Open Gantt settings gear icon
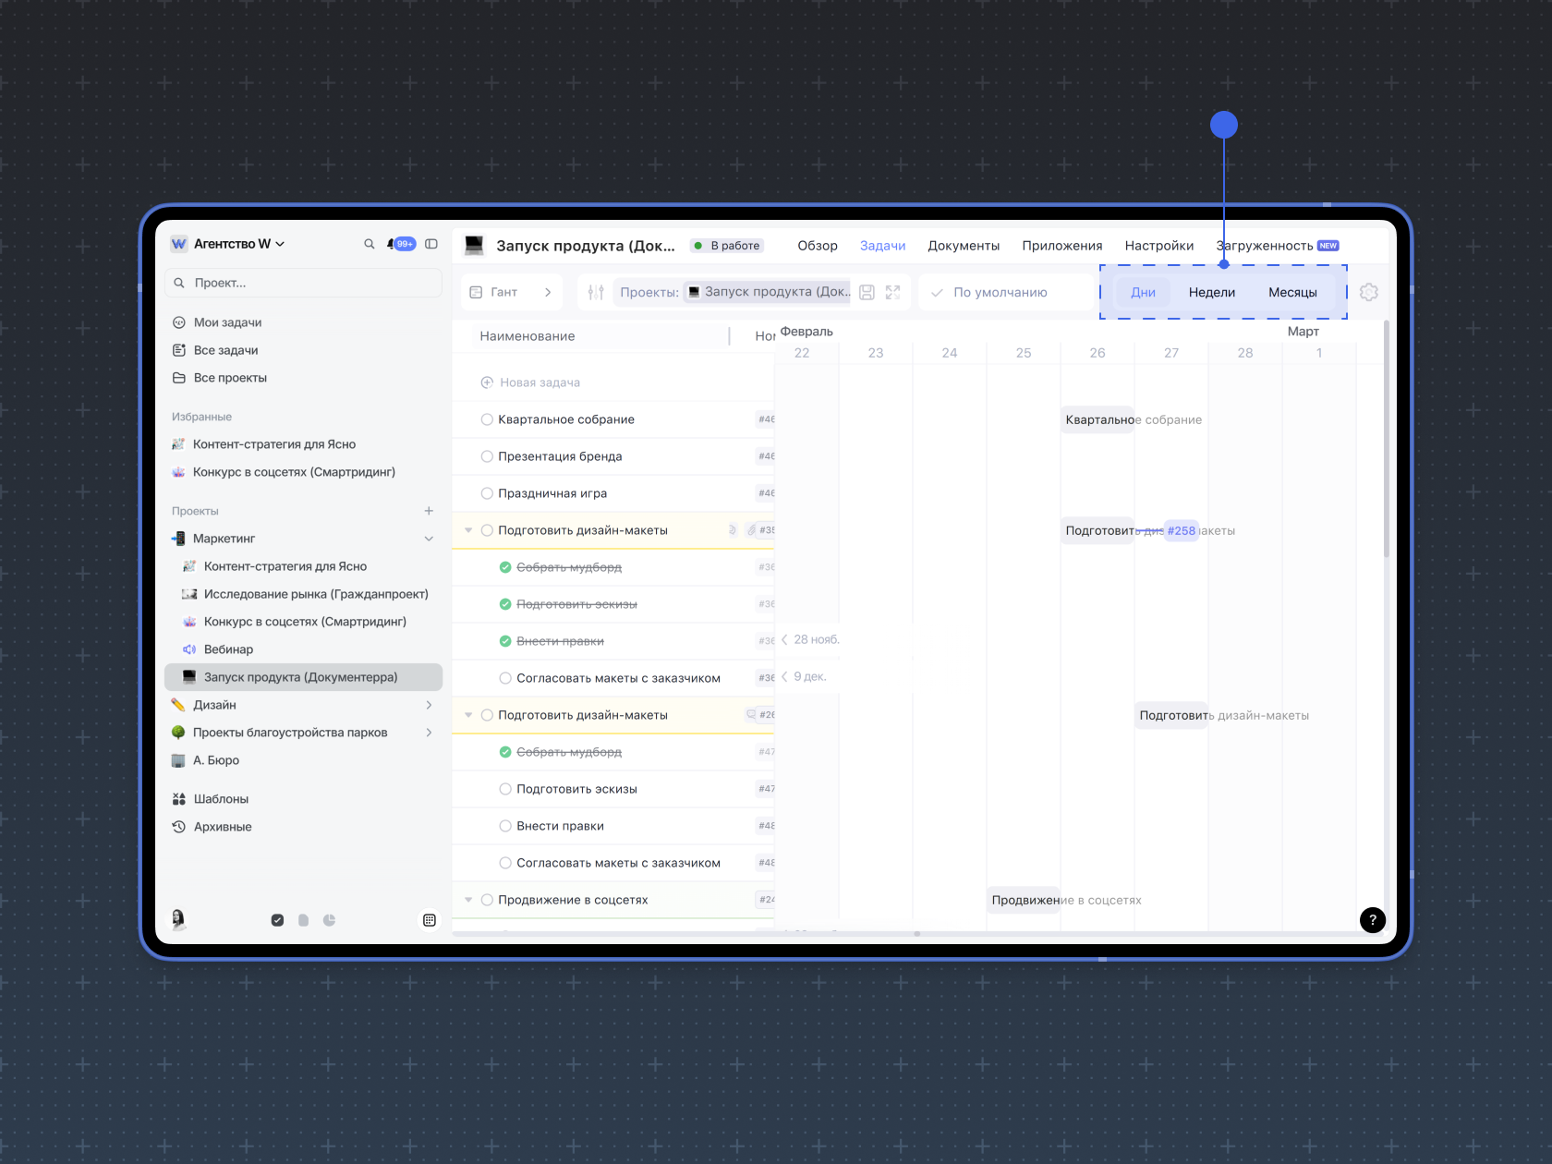This screenshot has height=1164, width=1552. 1369,292
